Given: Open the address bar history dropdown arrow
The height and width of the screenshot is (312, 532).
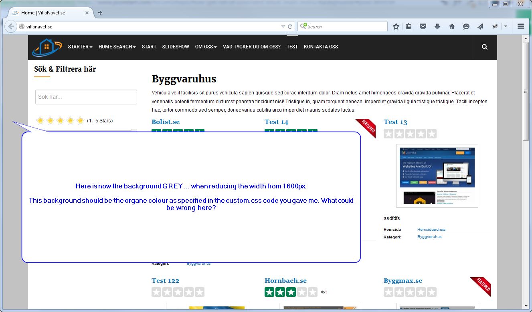Looking at the screenshot, I should (283, 27).
